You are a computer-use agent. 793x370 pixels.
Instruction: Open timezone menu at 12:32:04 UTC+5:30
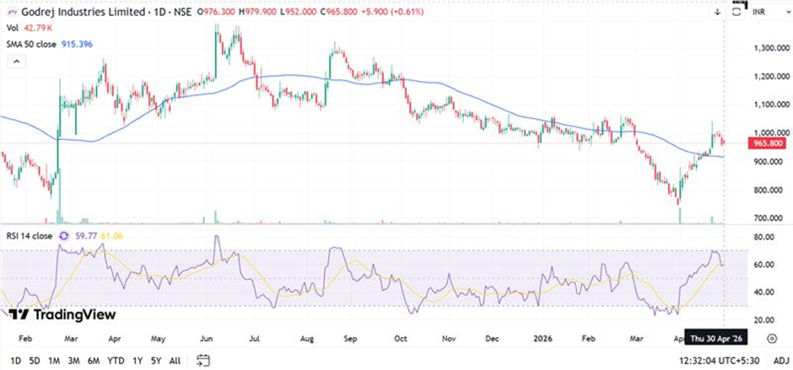(720, 360)
